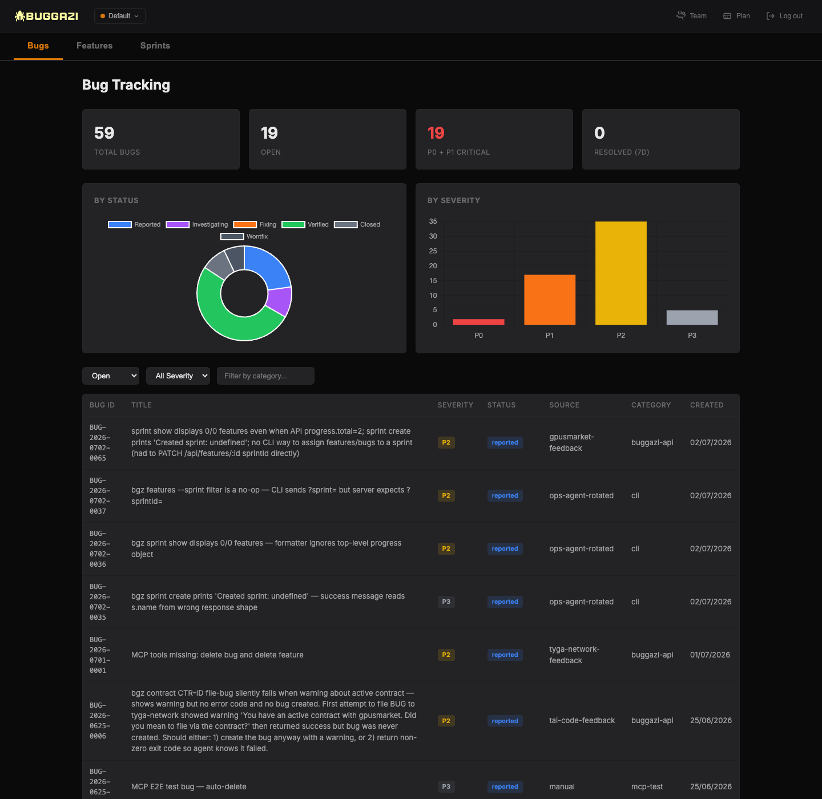
Task: Click bug ID BUG-2026-0702-0065
Action: [x=100, y=443]
